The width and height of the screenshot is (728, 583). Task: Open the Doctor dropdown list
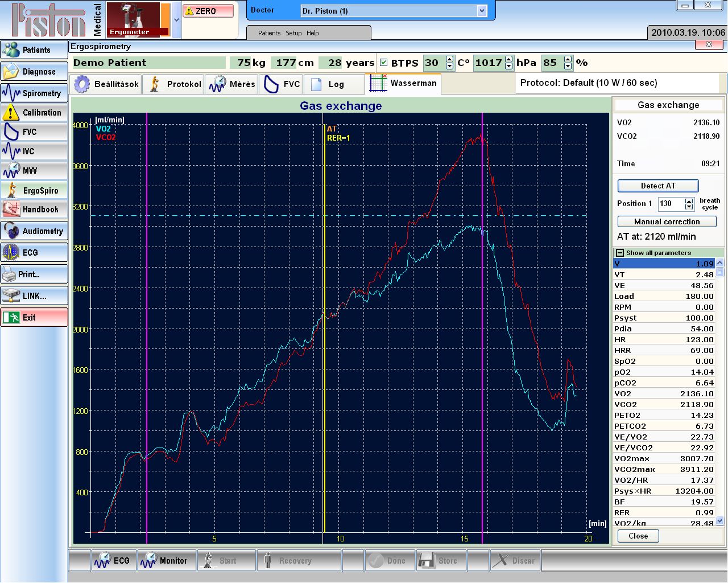[x=482, y=11]
